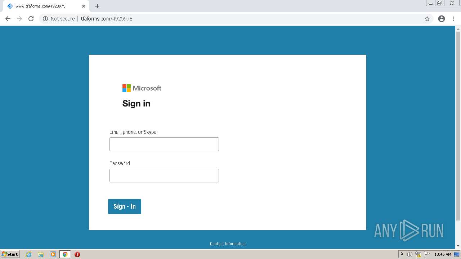
Task: Show hidden tray icons arrow
Action: [x=402, y=254]
